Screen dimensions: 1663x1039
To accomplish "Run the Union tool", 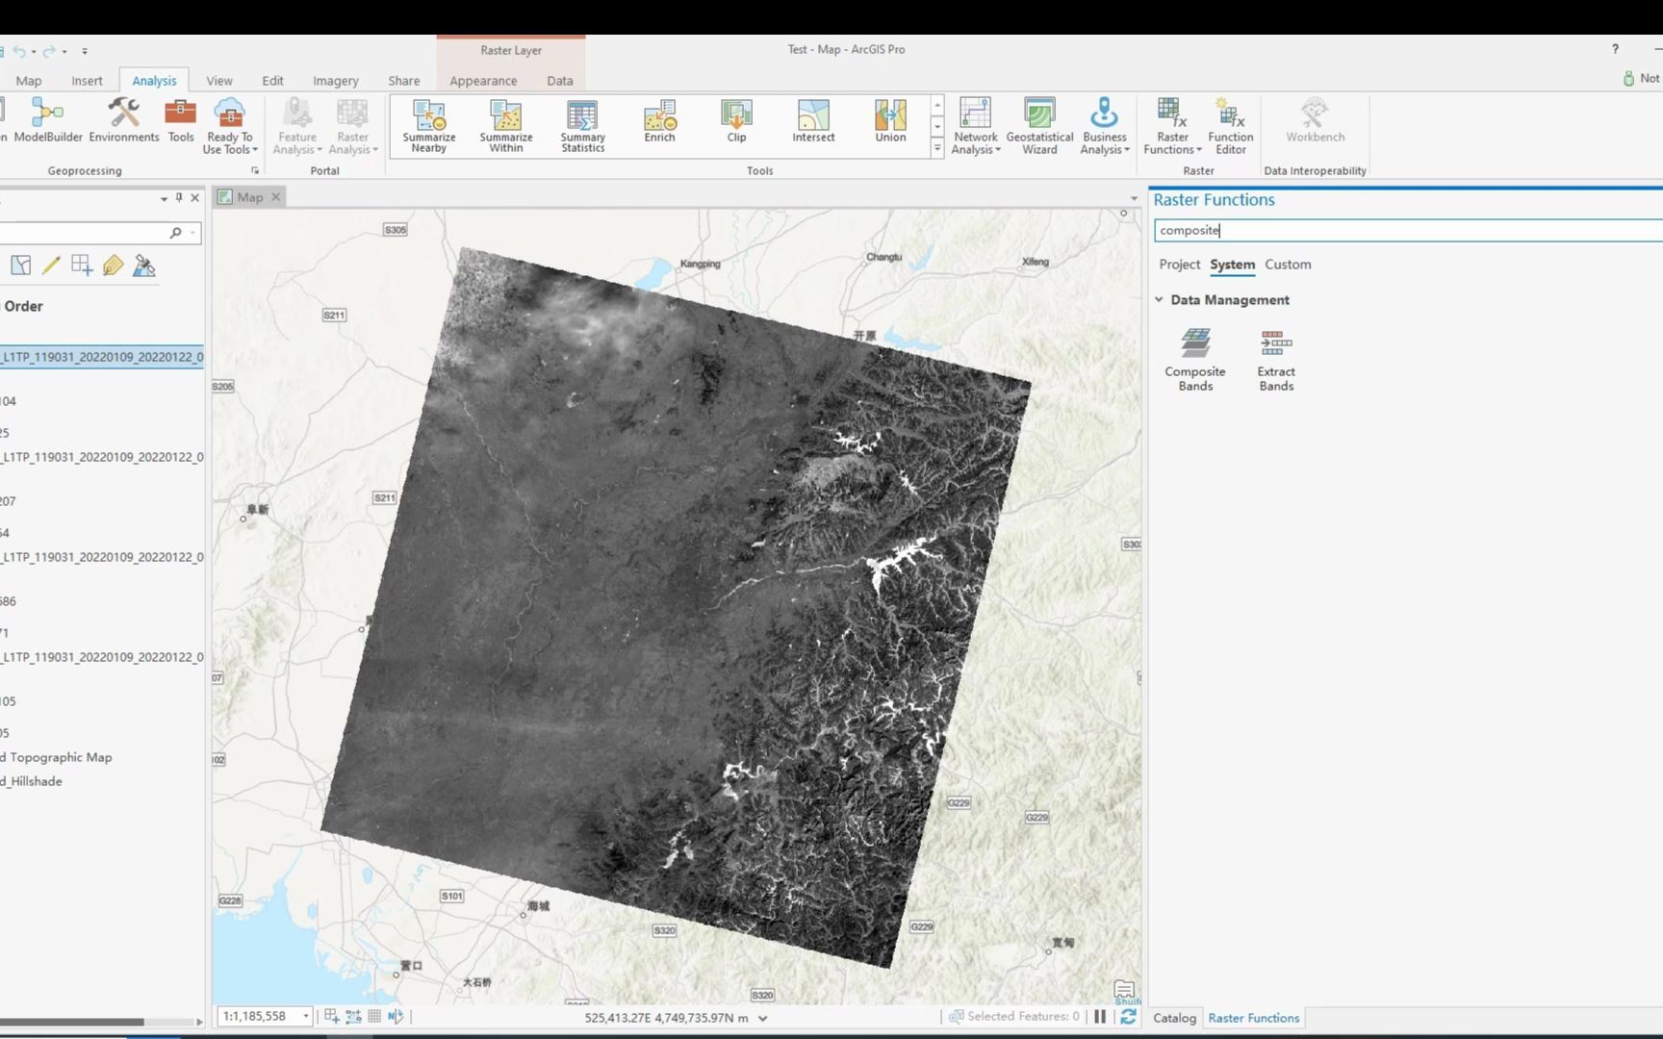I will pyautogui.click(x=889, y=123).
